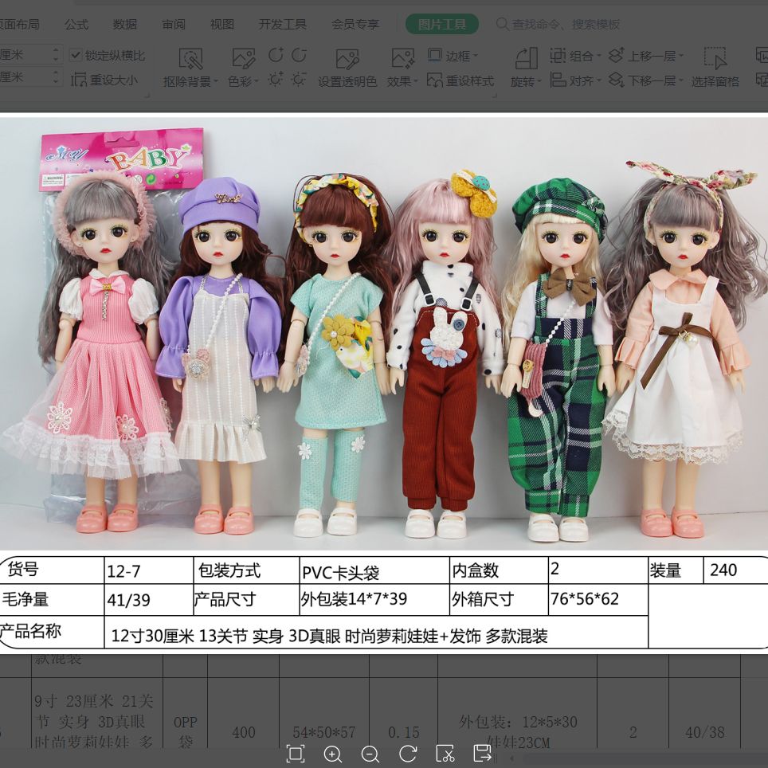Click the decrease brightness sun icon
Image resolution: width=768 pixels, height=768 pixels.
(x=300, y=79)
